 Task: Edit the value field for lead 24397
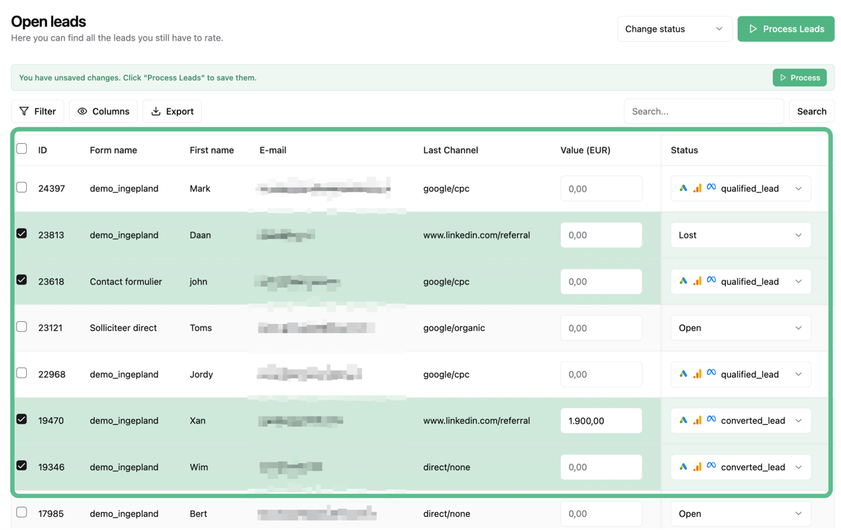[601, 188]
